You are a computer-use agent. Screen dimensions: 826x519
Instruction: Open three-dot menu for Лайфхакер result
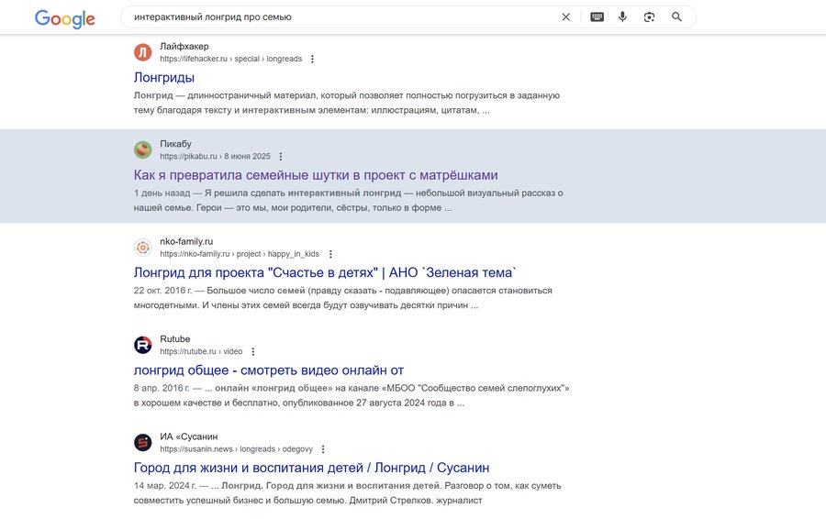coord(312,59)
